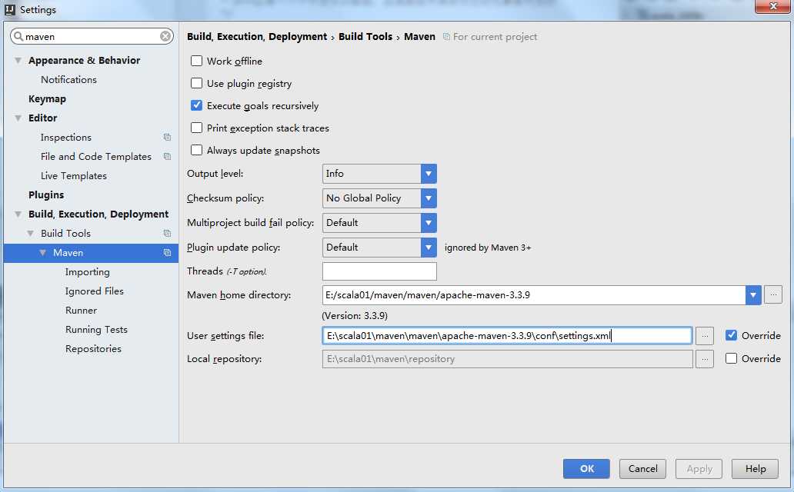
Task: Click the IntelliJ logo in title bar
Action: (10, 10)
